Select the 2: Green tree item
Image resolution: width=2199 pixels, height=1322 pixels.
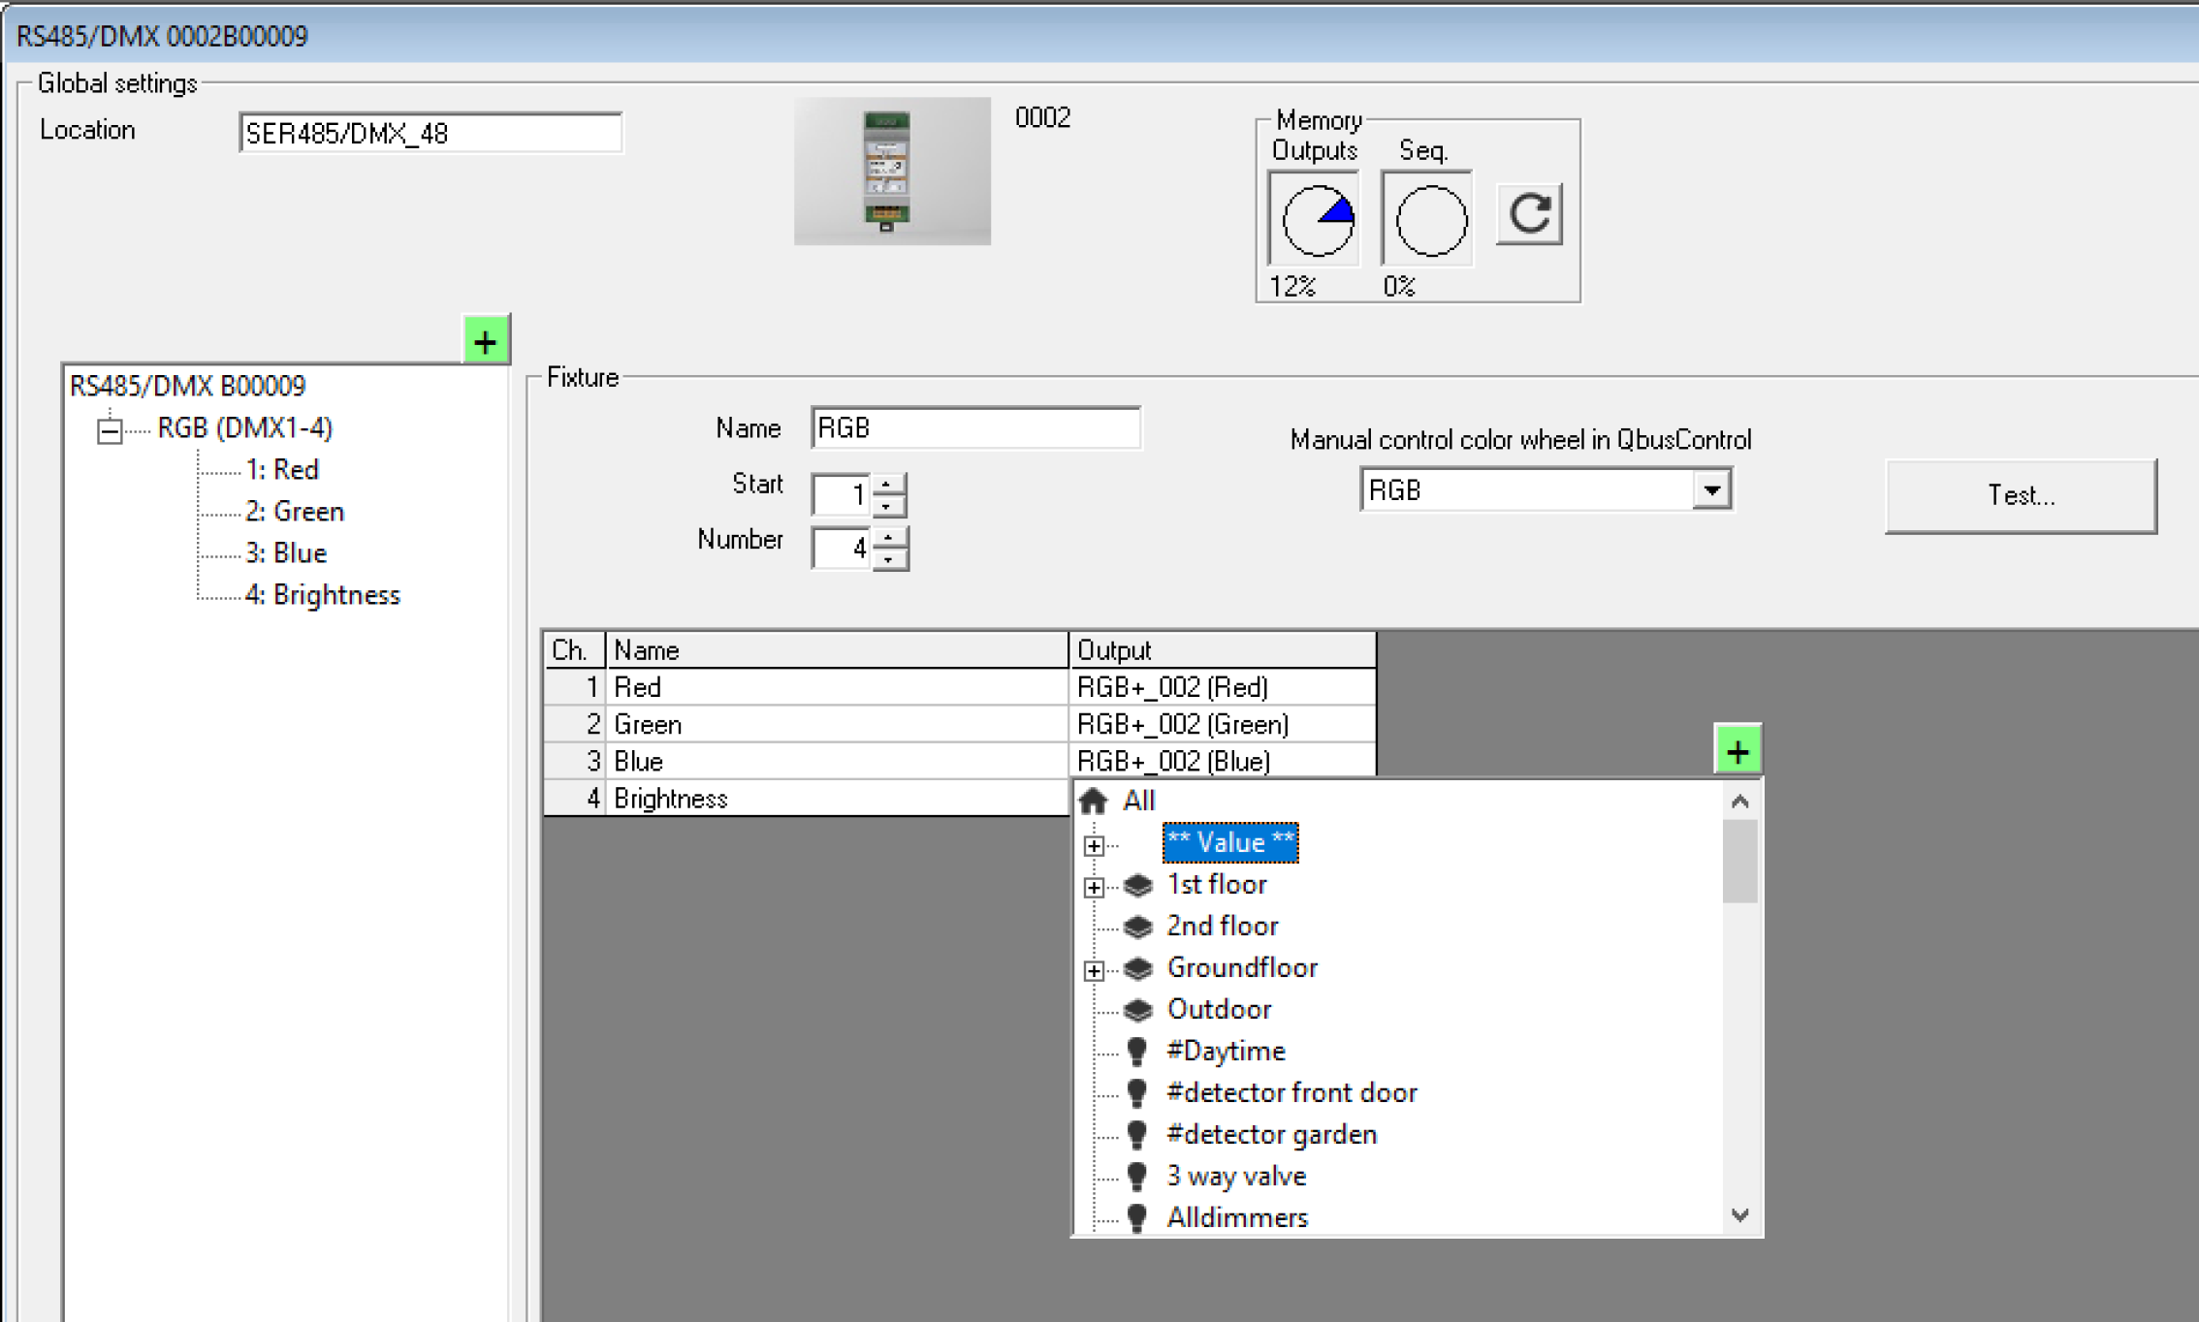coord(295,511)
